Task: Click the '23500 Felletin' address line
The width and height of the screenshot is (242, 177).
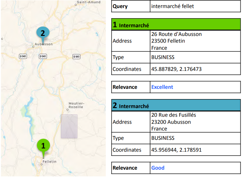Action: coord(168,41)
